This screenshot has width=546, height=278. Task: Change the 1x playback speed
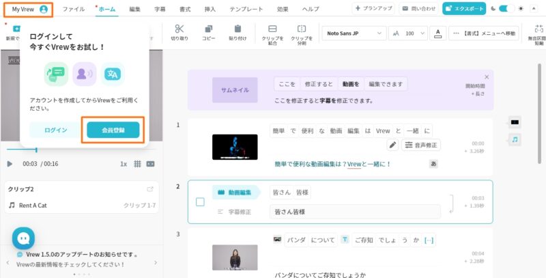coord(124,164)
